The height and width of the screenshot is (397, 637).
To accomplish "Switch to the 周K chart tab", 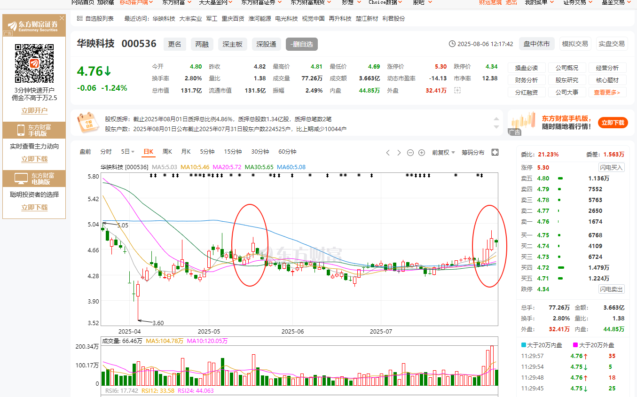I will pos(167,152).
